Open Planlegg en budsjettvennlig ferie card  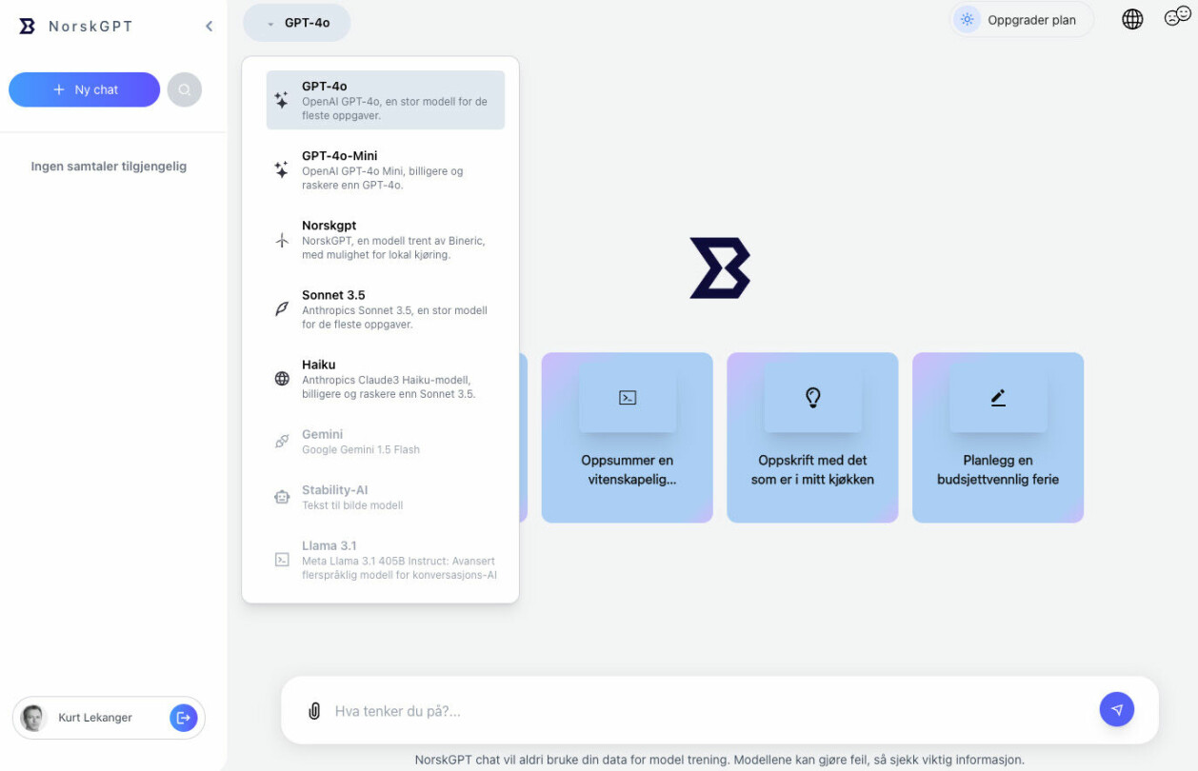998,438
